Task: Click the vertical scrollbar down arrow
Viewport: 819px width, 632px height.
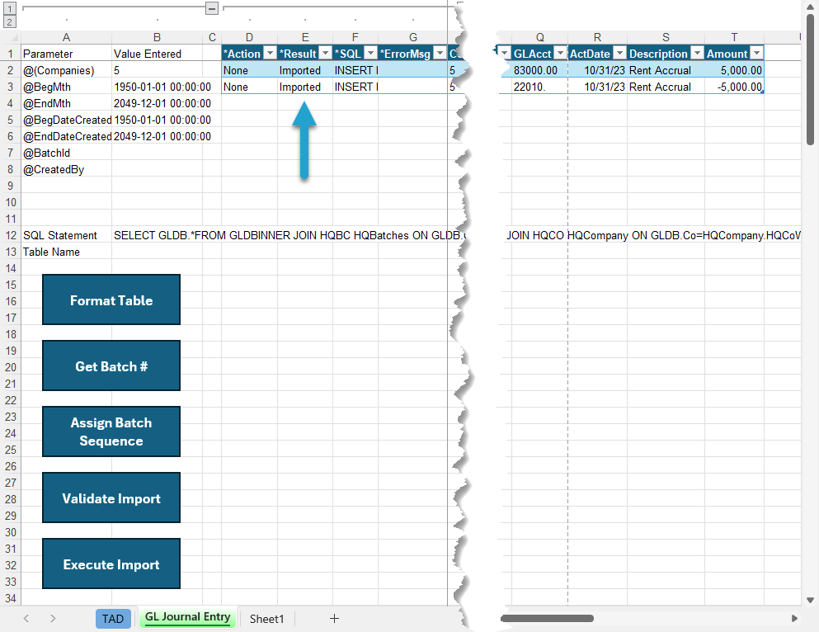Action: click(x=810, y=600)
